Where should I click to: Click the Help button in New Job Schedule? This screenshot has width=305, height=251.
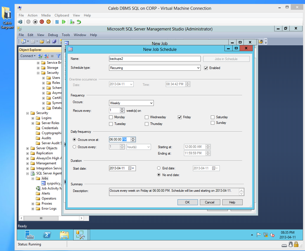click(232, 202)
